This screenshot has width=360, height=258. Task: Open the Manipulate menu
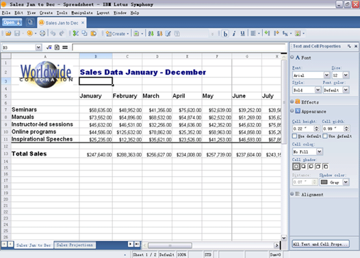82,13
